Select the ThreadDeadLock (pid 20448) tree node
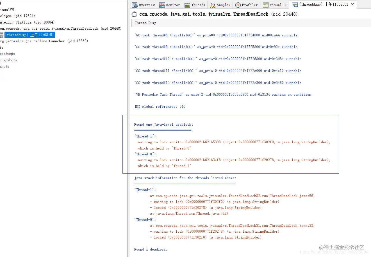Screen dimensions: 371x257 click(61, 29)
